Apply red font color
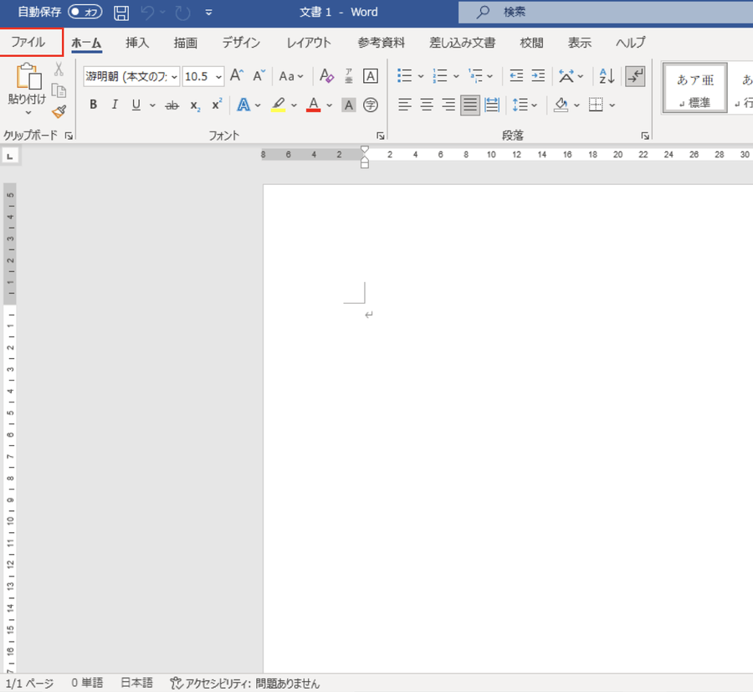This screenshot has height=692, width=753. pyautogui.click(x=314, y=105)
